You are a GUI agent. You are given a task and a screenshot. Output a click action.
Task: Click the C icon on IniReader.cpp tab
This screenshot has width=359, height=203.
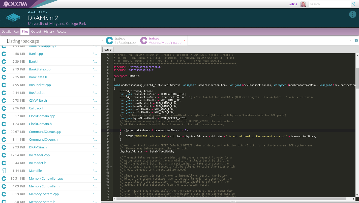click(109, 40)
